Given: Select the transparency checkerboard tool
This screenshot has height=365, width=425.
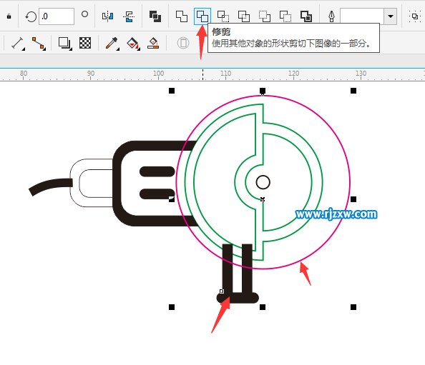Looking at the screenshot, I should [85, 43].
